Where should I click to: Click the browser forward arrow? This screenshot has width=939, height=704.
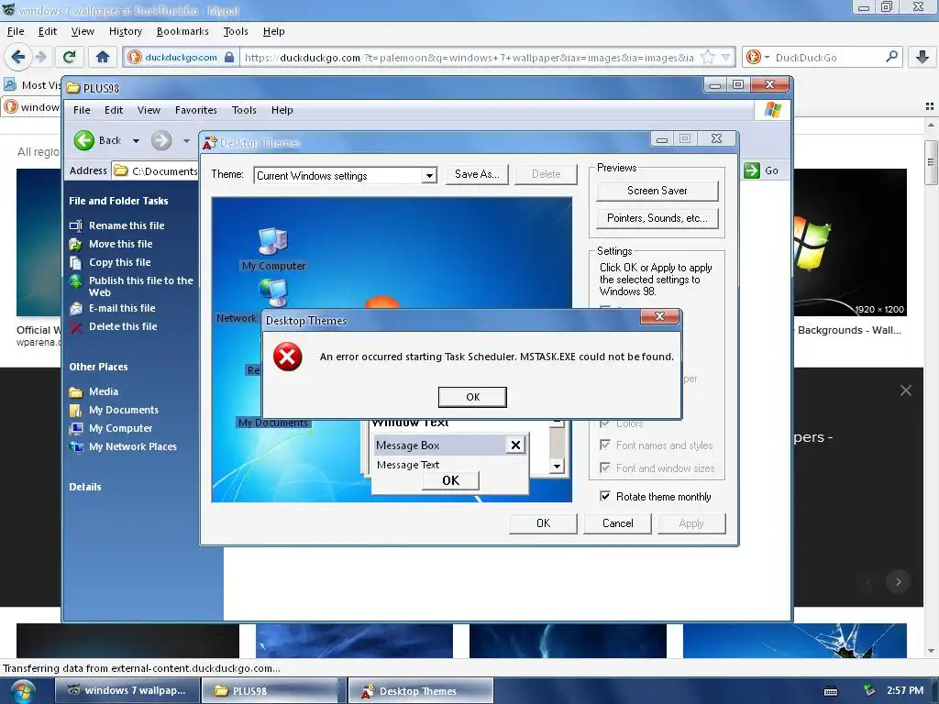pyautogui.click(x=40, y=57)
